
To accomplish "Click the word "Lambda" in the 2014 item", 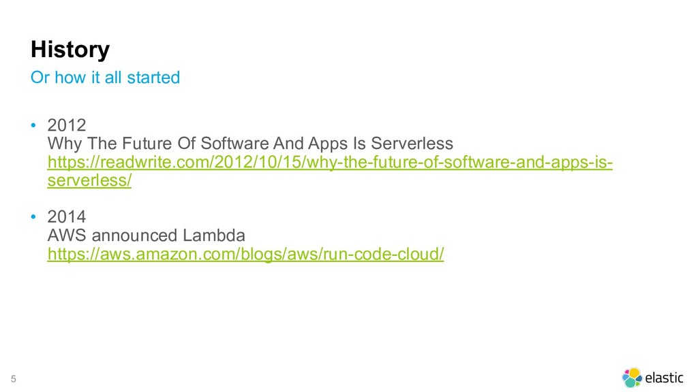I will 213,235.
